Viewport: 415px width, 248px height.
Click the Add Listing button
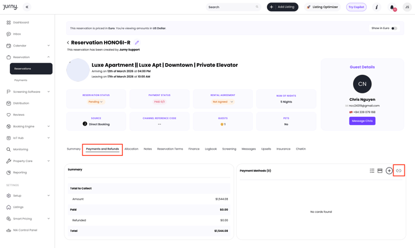pos(282,7)
